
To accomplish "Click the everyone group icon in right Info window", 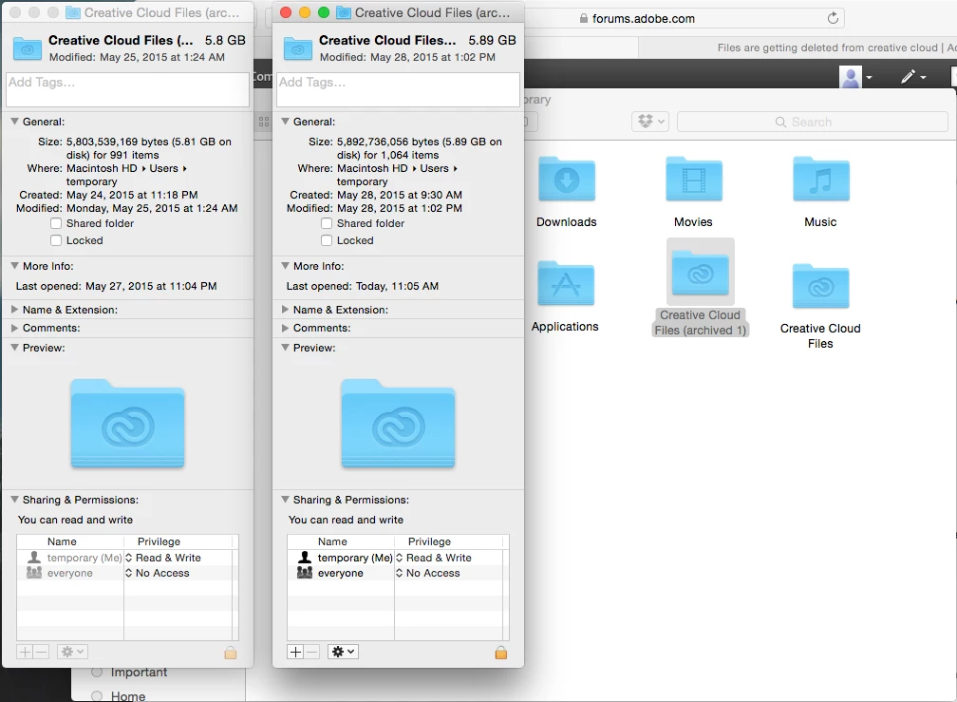I will click(x=305, y=573).
